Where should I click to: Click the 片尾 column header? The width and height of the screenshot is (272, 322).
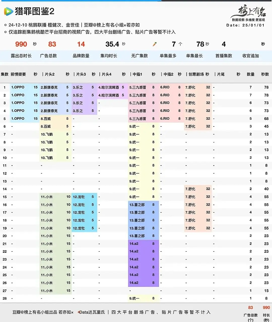[x=221, y=74]
